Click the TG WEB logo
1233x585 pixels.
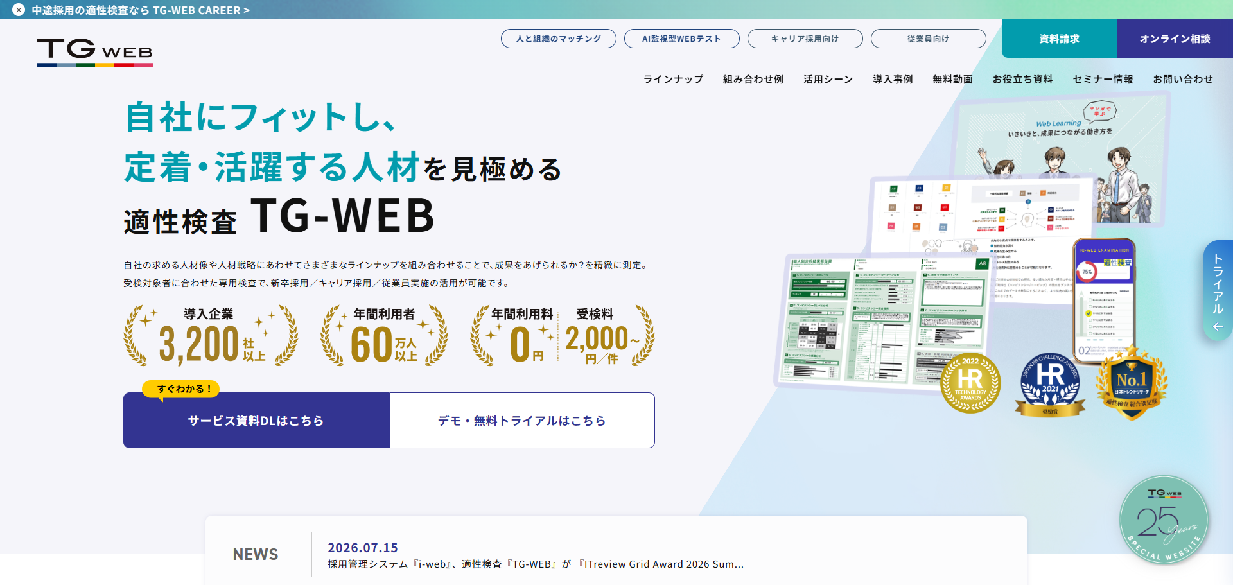pyautogui.click(x=95, y=52)
